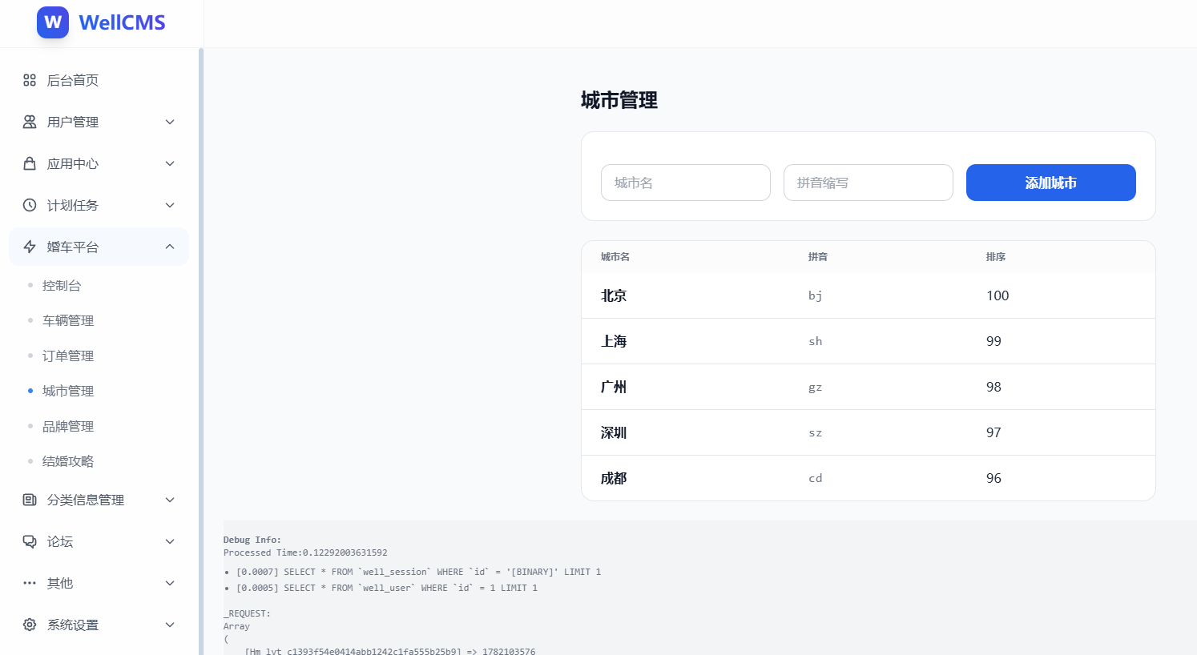This screenshot has width=1197, height=655.
Task: Click the sidebar vertical scrollbar
Action: (x=201, y=351)
